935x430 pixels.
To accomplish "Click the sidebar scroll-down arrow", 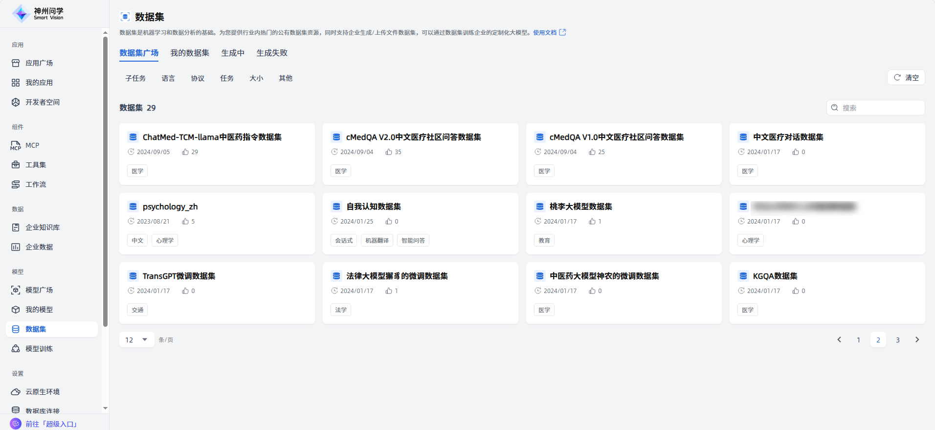I will click(105, 408).
